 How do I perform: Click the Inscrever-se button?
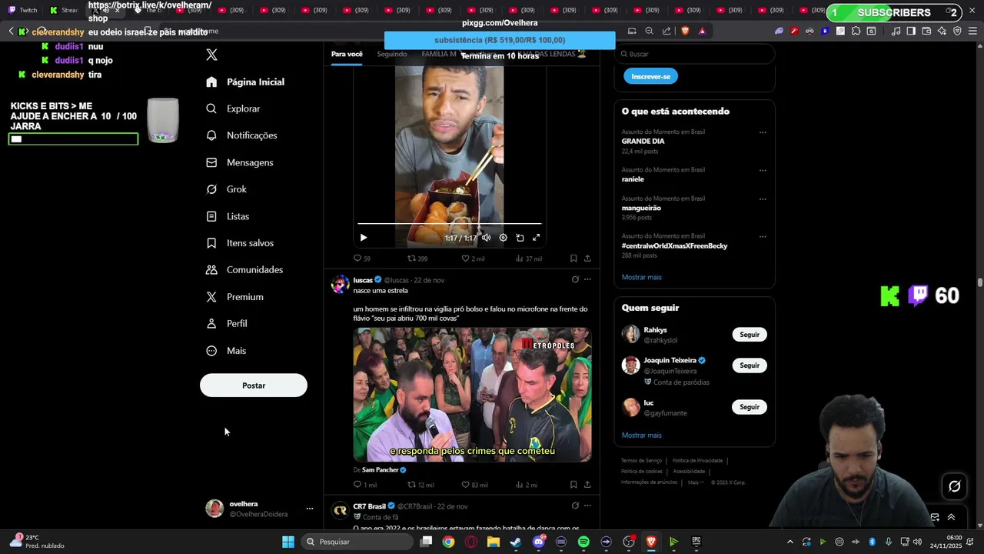coord(650,76)
